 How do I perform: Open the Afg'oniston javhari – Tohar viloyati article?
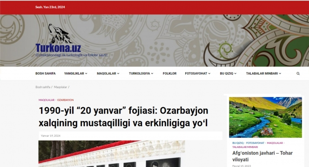262,156
